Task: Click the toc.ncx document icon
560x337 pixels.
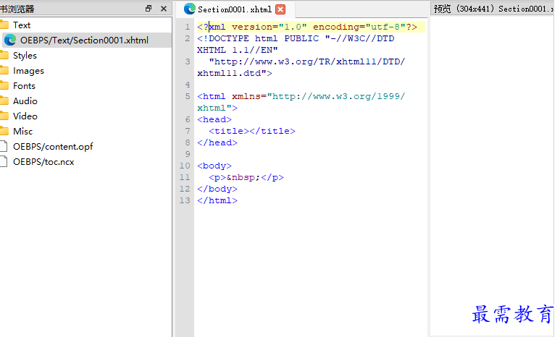Action: click(x=3, y=161)
